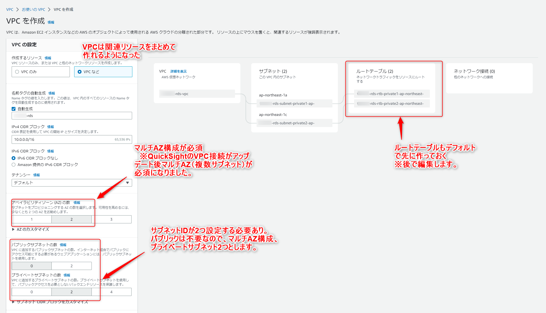This screenshot has width=546, height=313.
Task: Open 詳細を表示 on the VPC preview card
Action: point(178,71)
